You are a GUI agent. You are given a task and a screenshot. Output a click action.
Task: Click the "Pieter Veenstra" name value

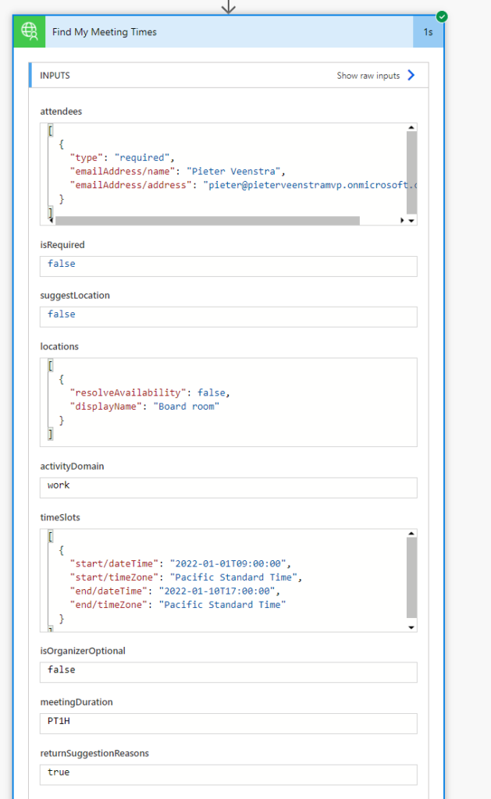(x=233, y=171)
